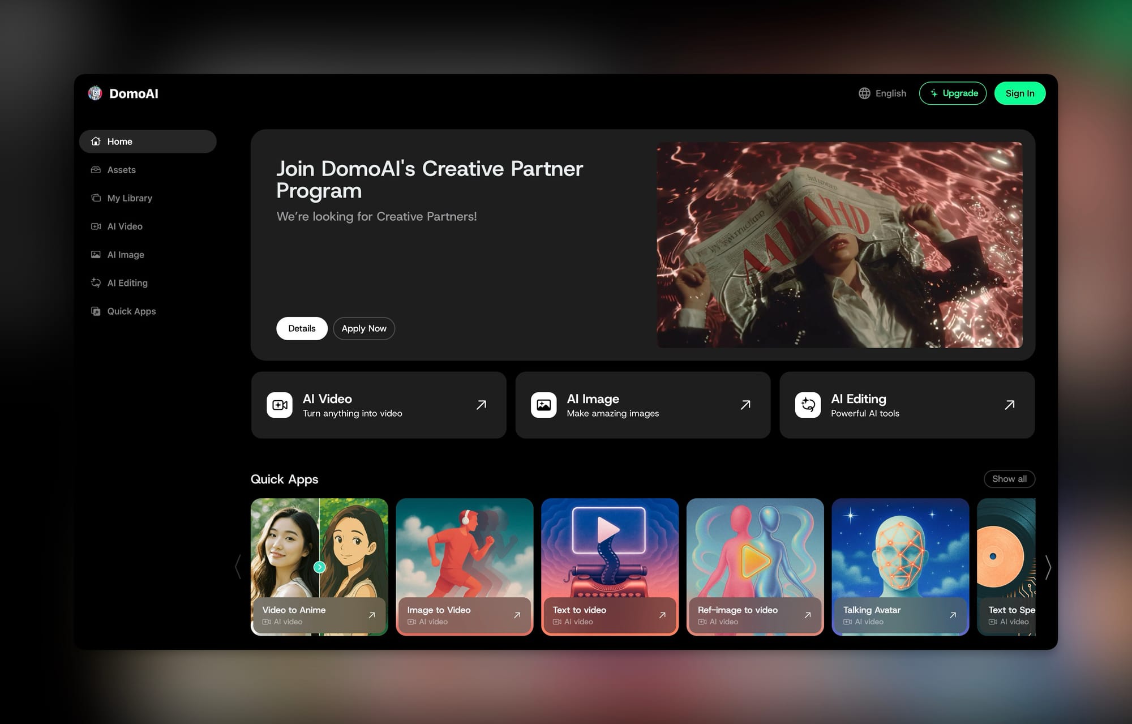Image resolution: width=1132 pixels, height=724 pixels.
Task: Open My Library from the sidebar
Action: 130,198
